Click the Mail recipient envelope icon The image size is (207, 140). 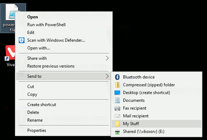(x=117, y=116)
